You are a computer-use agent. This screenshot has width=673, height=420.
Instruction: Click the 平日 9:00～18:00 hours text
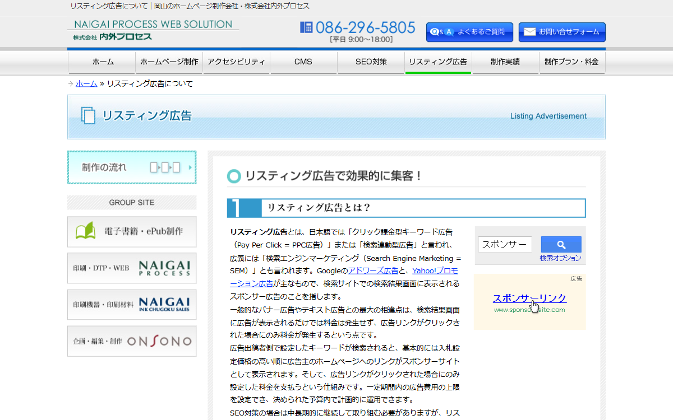pos(361,40)
